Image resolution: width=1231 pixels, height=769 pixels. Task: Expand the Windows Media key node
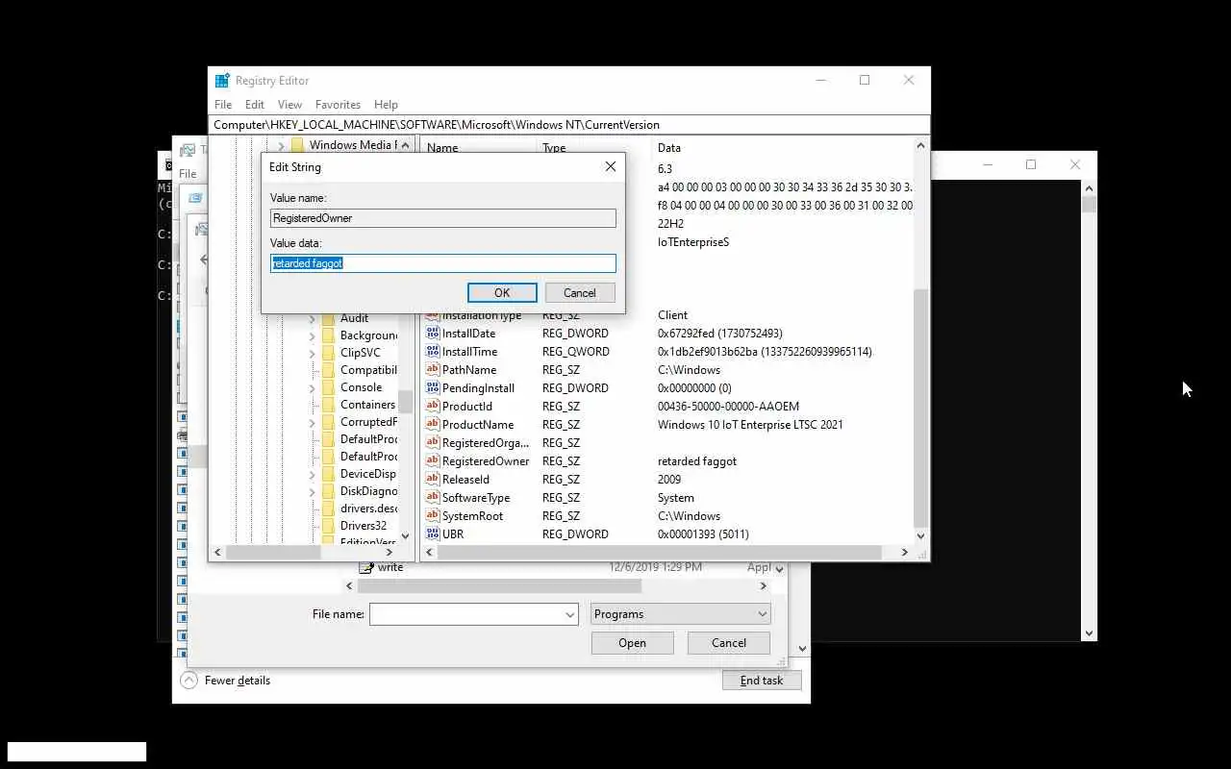coord(281,145)
